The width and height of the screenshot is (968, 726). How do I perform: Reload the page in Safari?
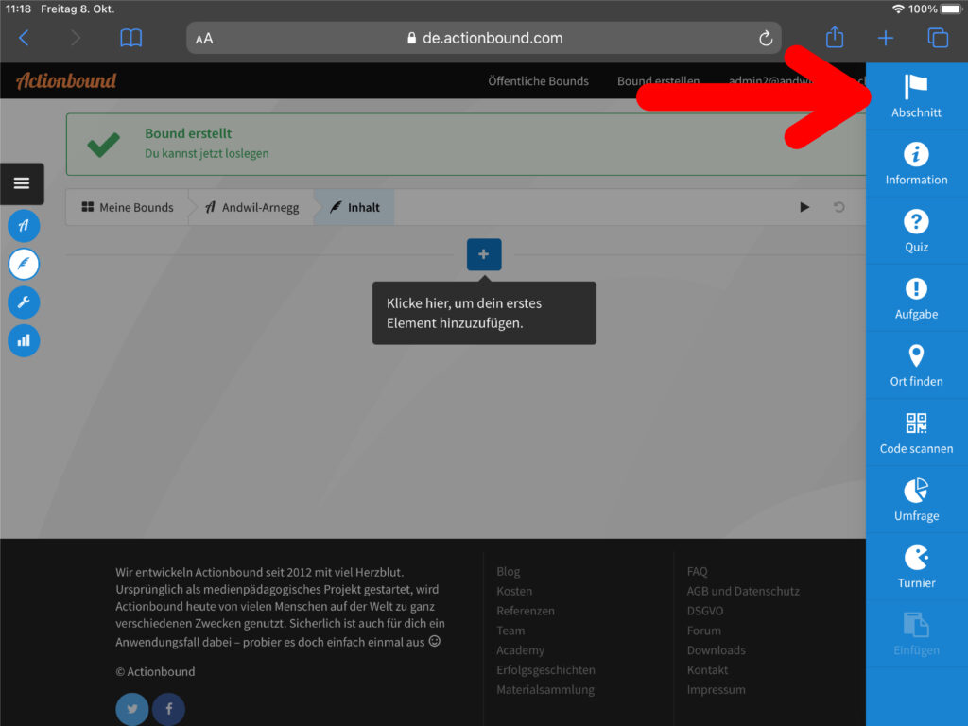766,38
